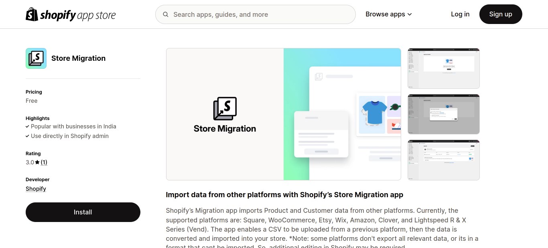
Task: Click the Install button
Action: point(83,212)
